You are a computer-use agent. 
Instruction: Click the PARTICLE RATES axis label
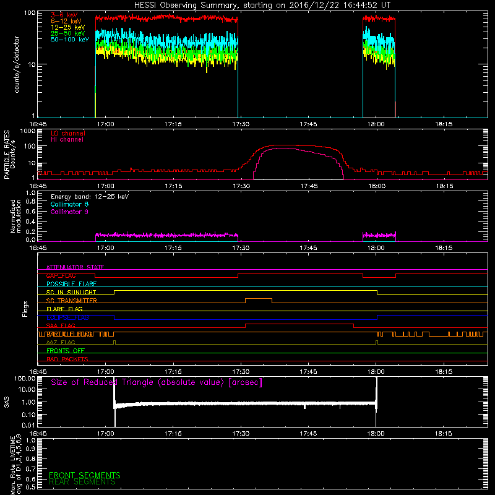pos(9,155)
